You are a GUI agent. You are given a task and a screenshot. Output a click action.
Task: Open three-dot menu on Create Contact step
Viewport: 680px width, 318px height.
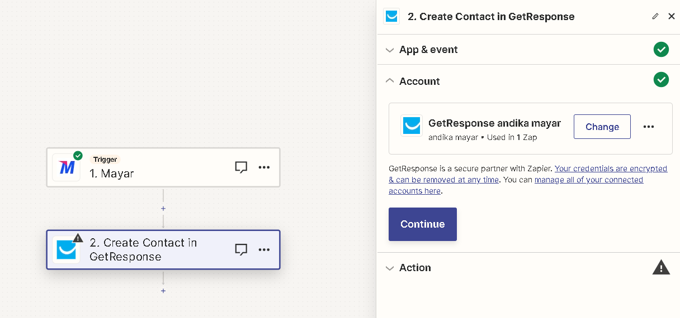pyautogui.click(x=264, y=250)
